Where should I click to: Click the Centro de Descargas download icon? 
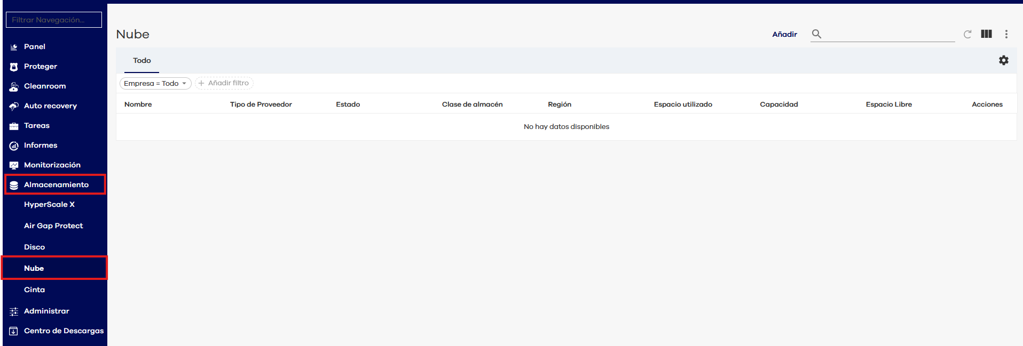click(14, 331)
